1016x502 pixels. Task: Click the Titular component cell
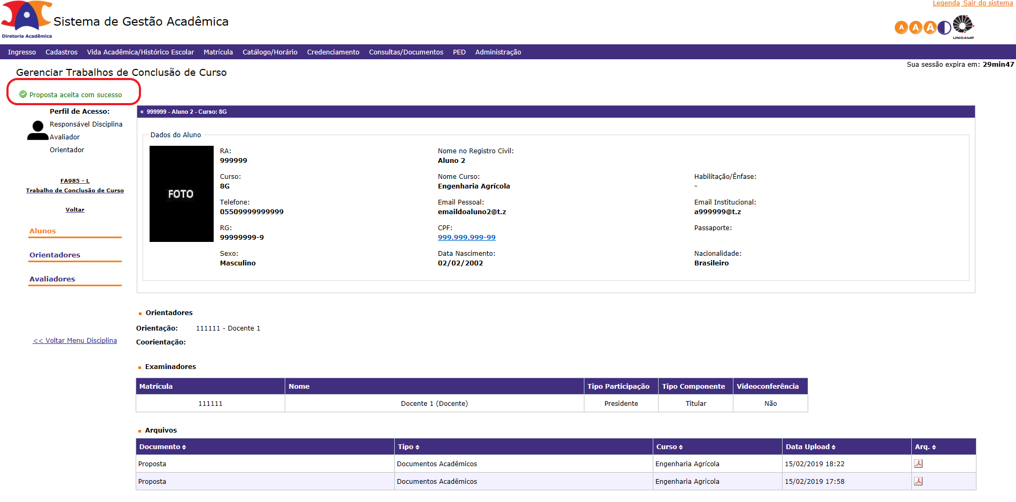tap(696, 403)
